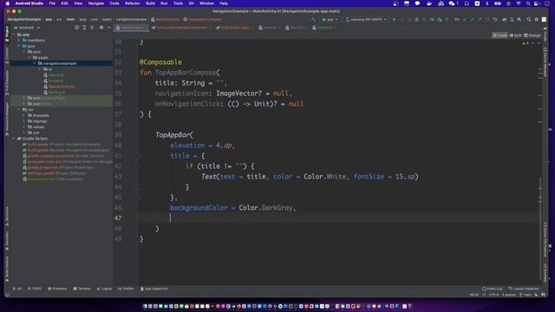Screen dimensions: 555x312
Task: Toggle the Project side tab
Action: click(x=7, y=34)
